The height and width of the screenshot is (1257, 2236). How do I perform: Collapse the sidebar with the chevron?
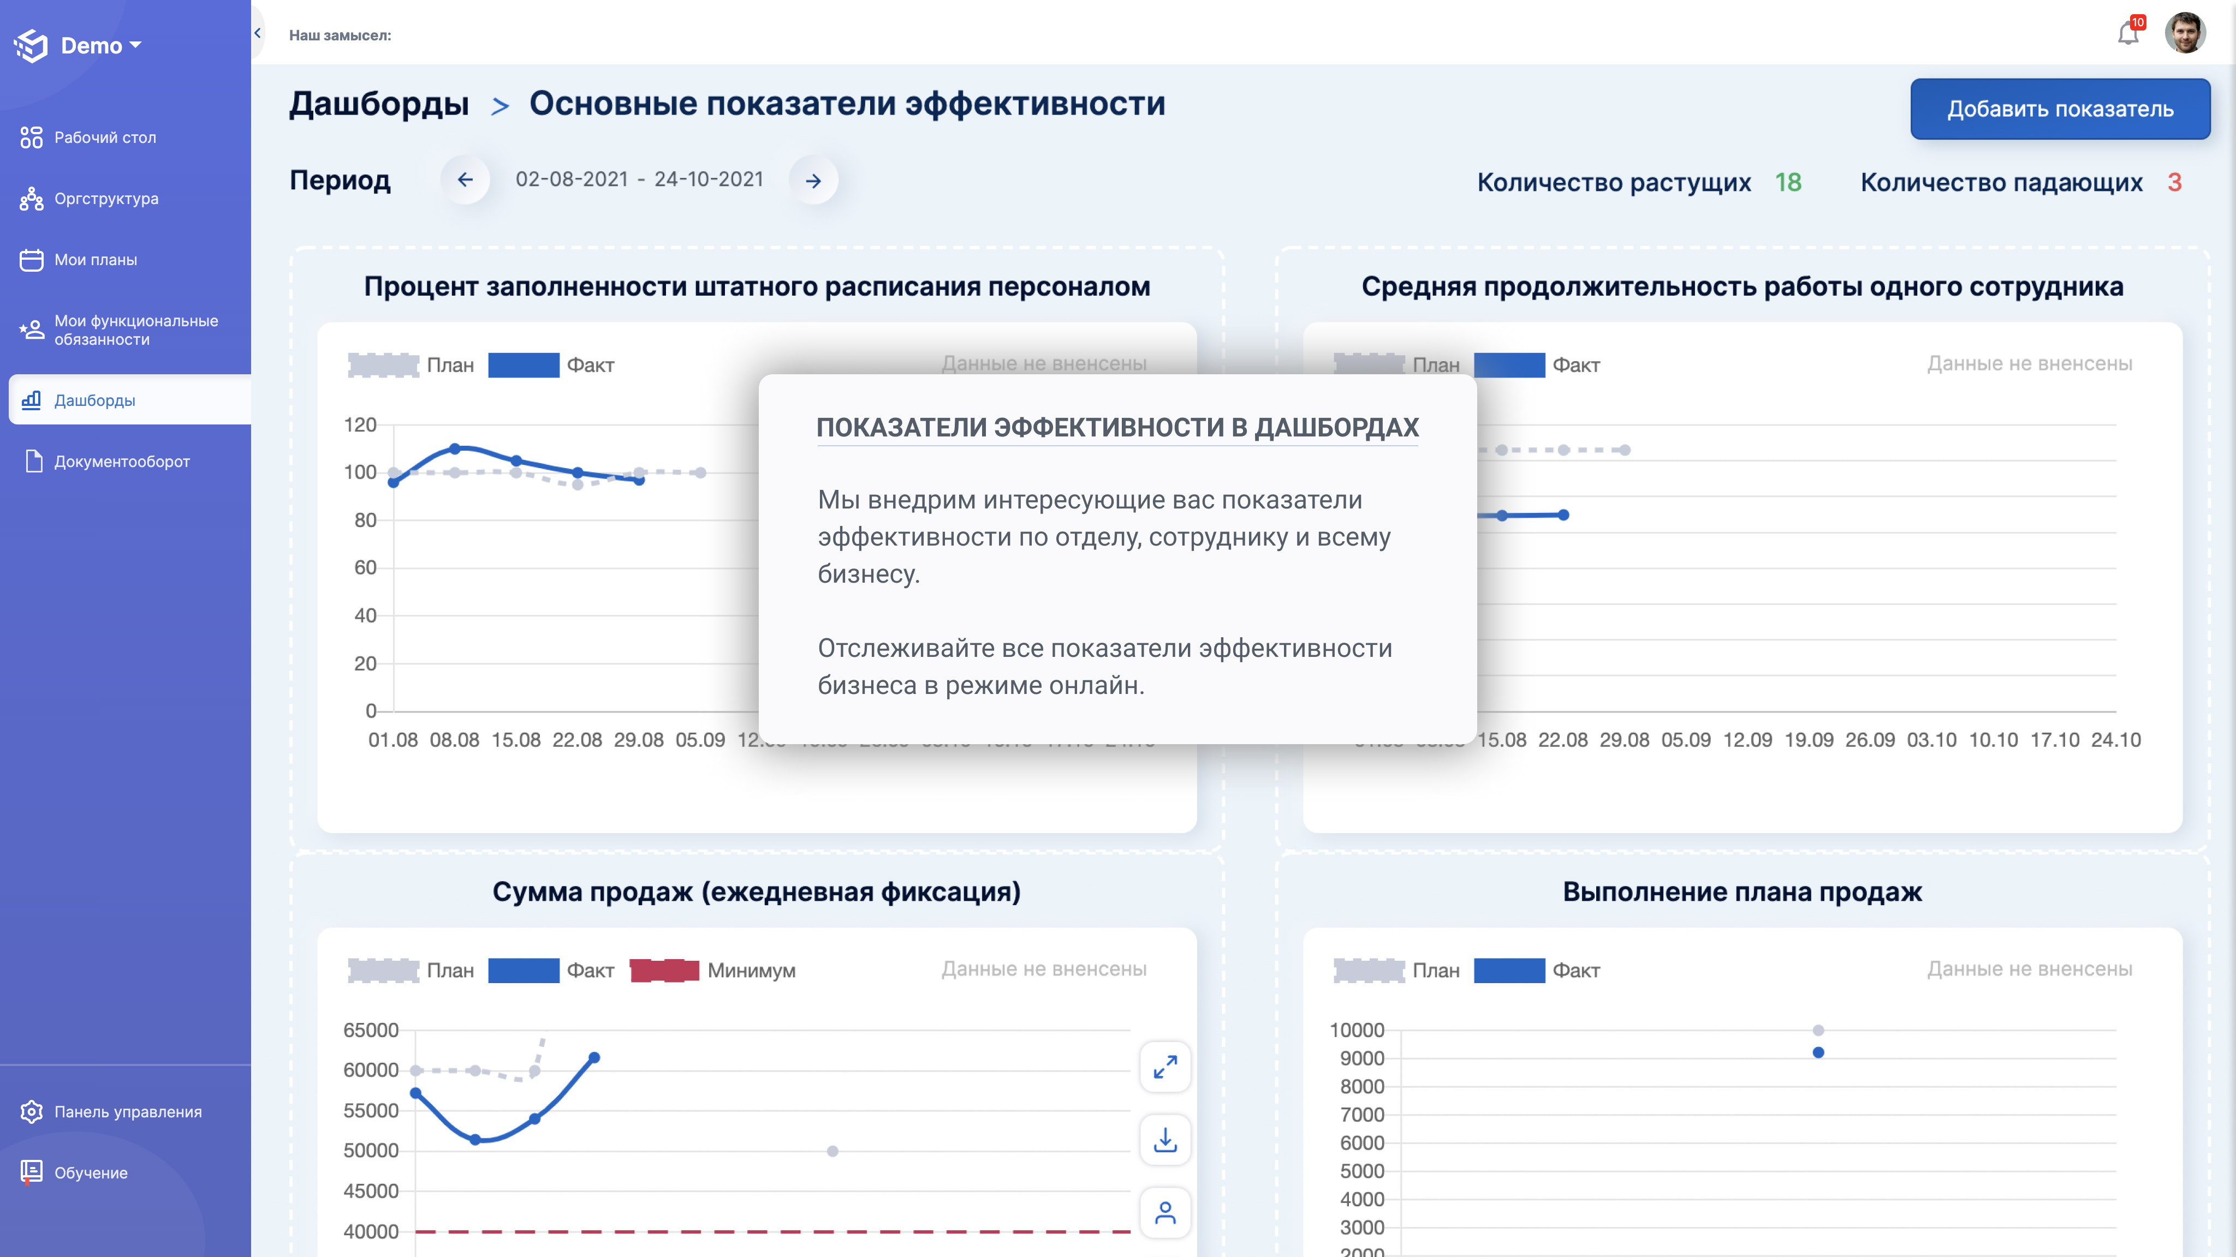[x=258, y=33]
